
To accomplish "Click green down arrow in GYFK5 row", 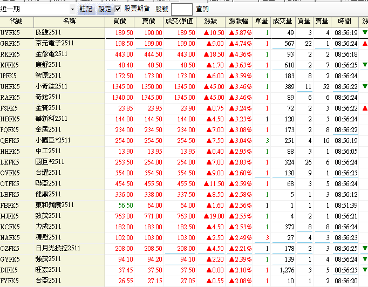I will pos(365,259).
